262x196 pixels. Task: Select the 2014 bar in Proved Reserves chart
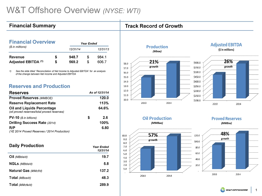241,151
